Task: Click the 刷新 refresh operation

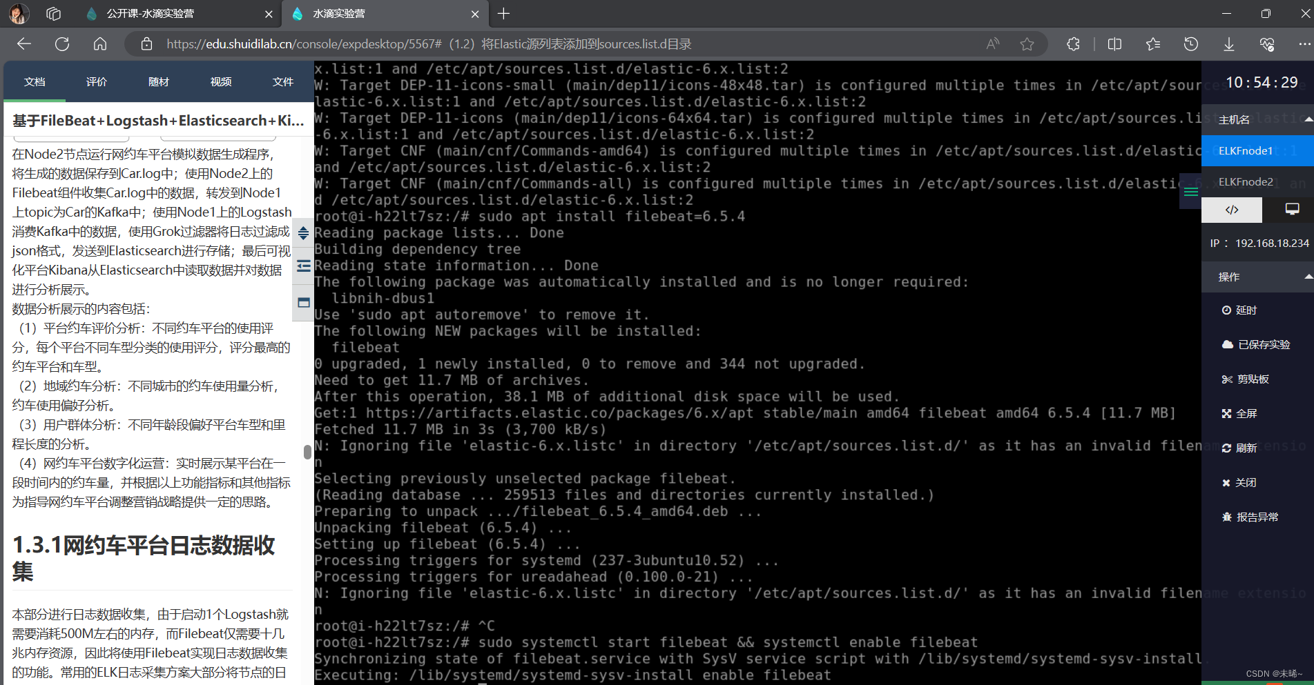Action: [x=1239, y=448]
